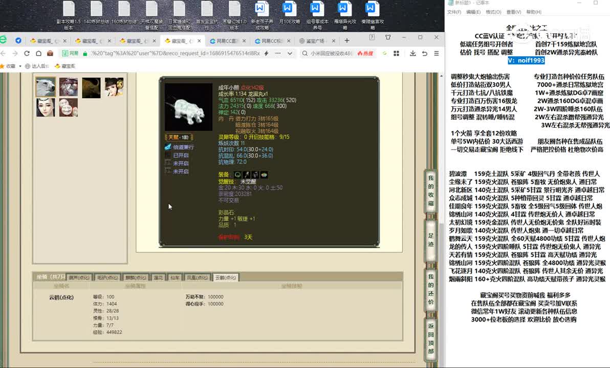Switch to the 鉴宝广场 browser tab

click(315, 41)
